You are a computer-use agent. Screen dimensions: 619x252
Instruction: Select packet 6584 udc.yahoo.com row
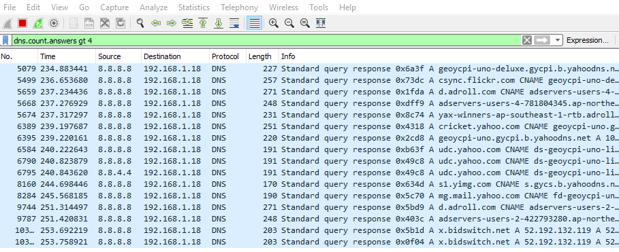309,149
